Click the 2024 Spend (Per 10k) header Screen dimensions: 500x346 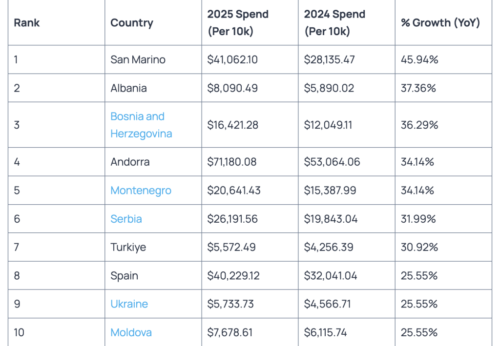click(334, 23)
